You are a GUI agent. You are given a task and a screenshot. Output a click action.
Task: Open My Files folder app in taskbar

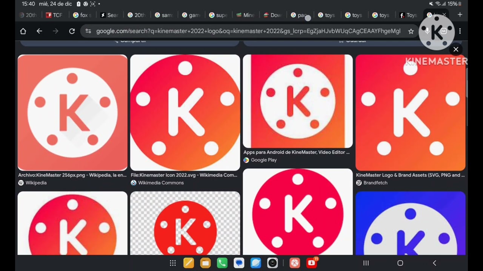pyautogui.click(x=205, y=263)
